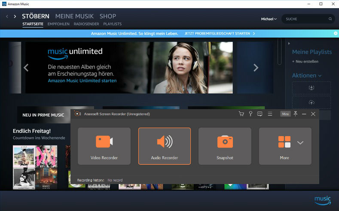Open the 'Endlich Freitag!' playlist title
Viewport: 339px width, 211px height.
[x=32, y=131]
